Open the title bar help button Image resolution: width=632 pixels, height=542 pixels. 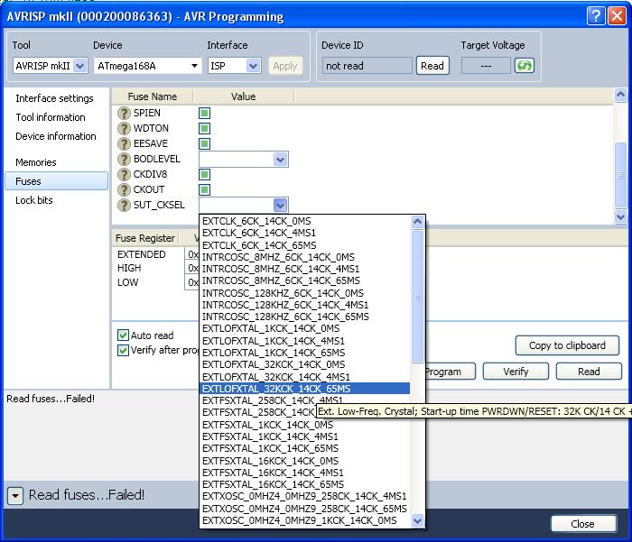595,16
